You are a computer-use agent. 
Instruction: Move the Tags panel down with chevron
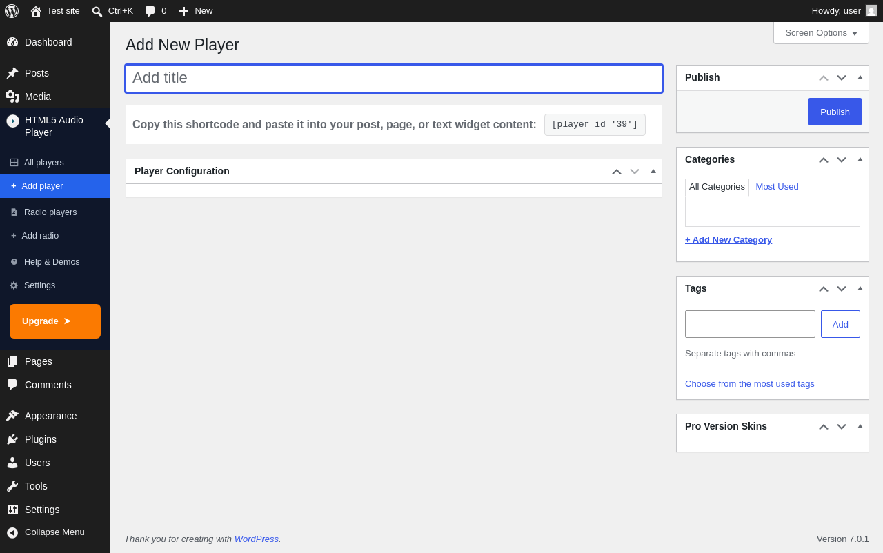tap(842, 289)
